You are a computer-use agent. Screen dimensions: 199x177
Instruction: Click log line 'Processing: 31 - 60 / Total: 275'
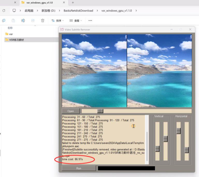(x=81, y=117)
